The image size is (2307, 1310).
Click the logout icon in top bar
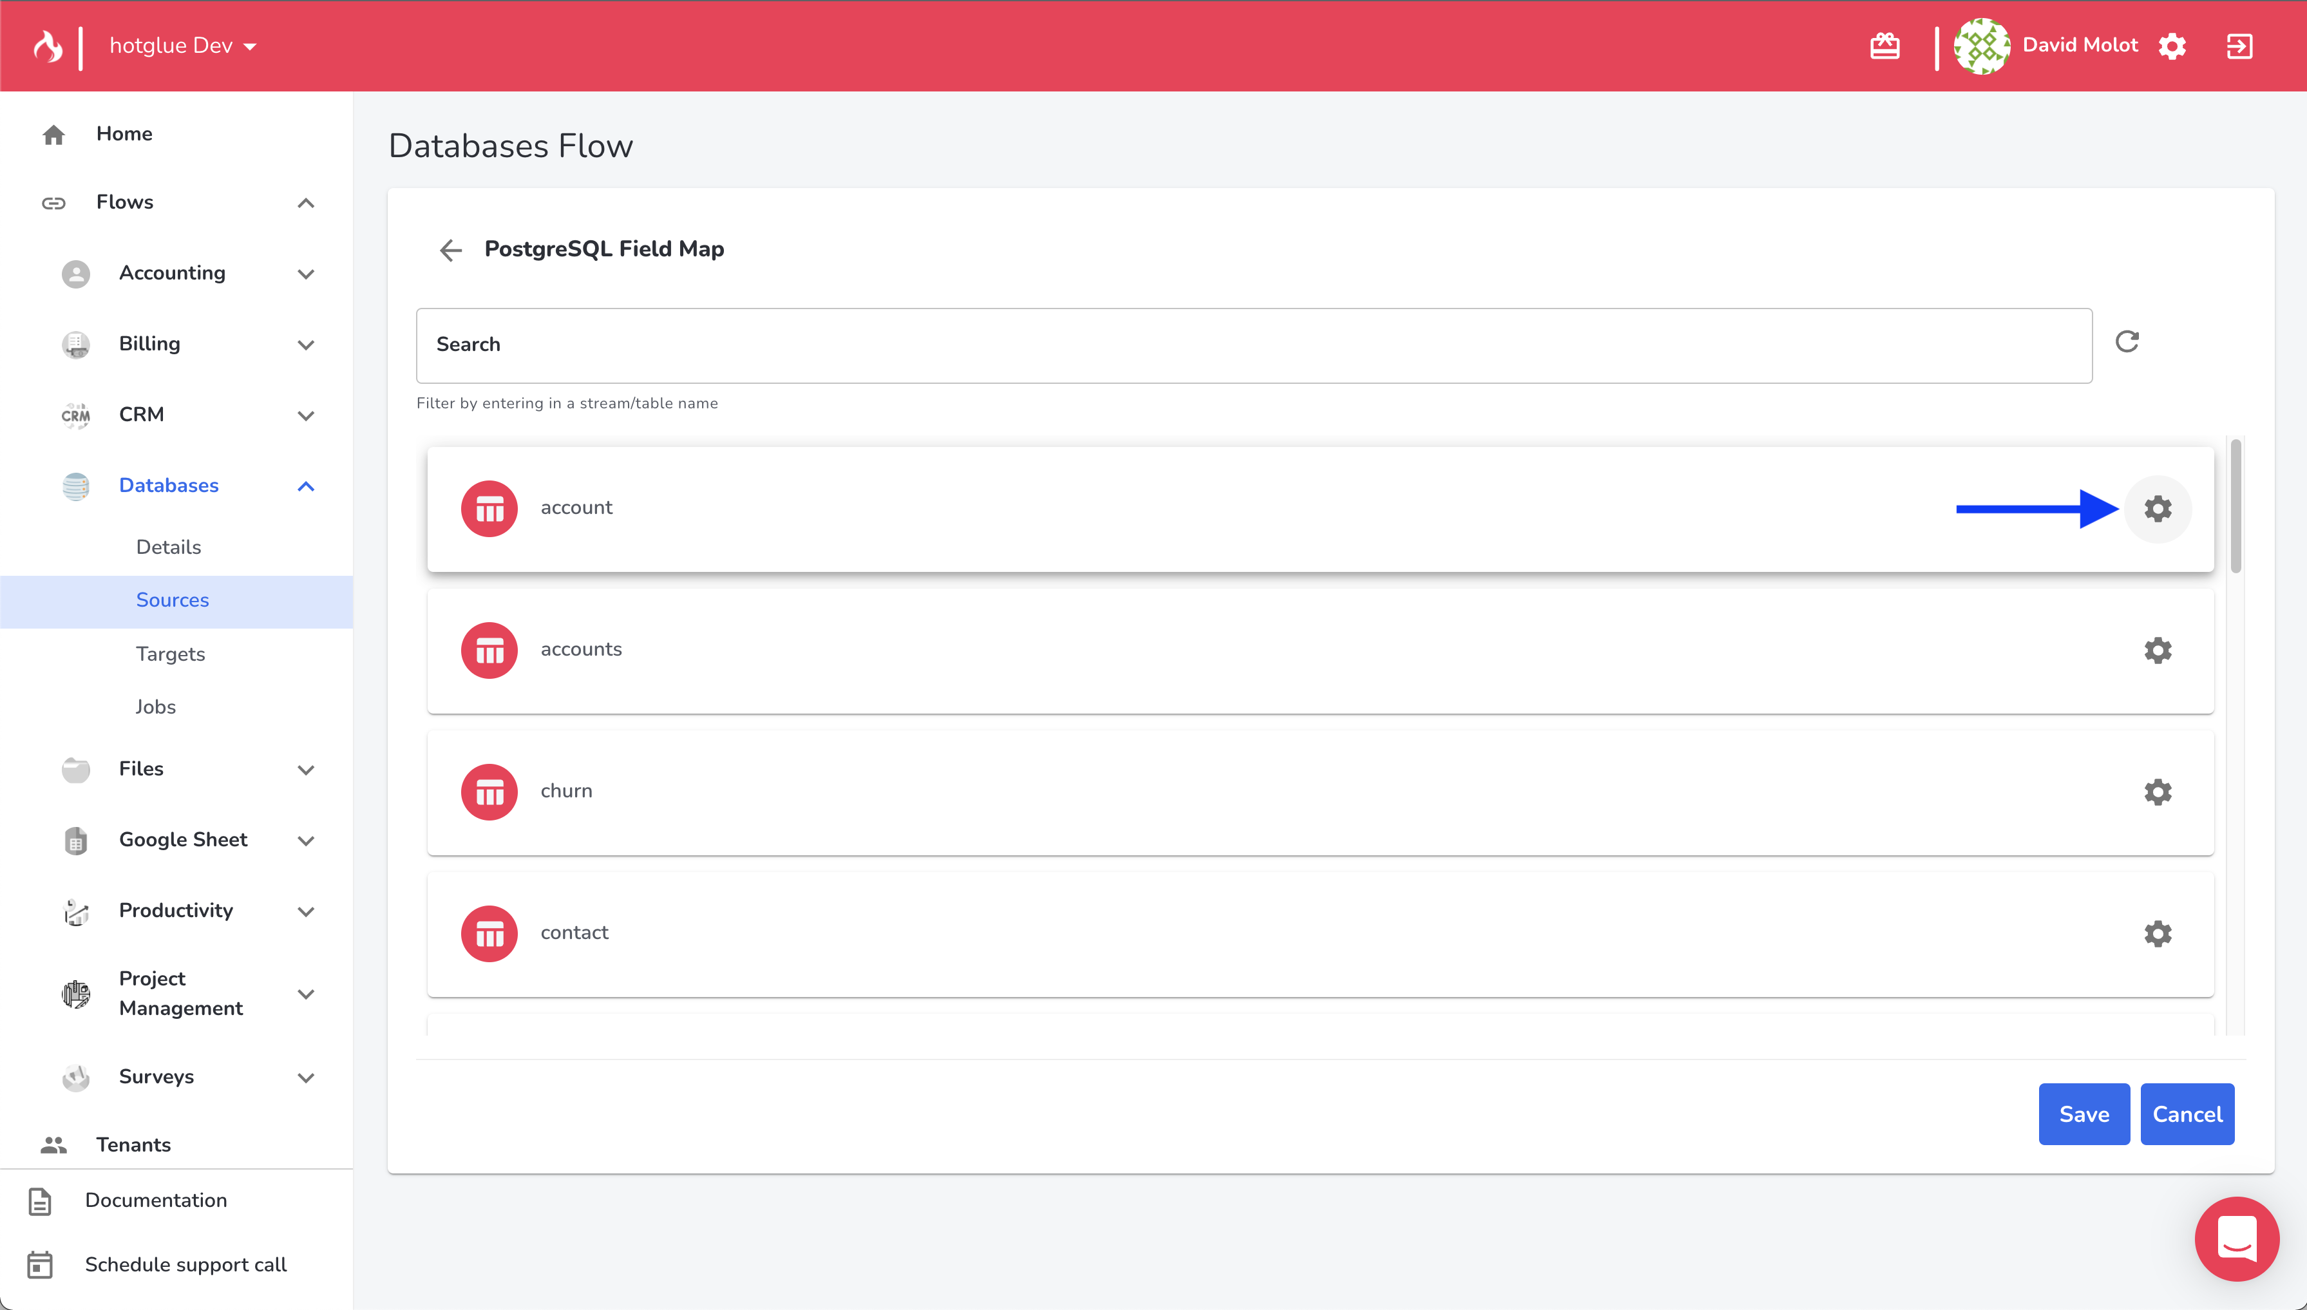(x=2239, y=46)
